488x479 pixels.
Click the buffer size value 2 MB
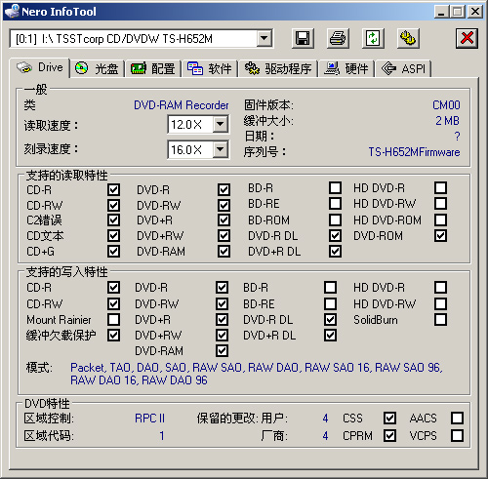pos(447,121)
